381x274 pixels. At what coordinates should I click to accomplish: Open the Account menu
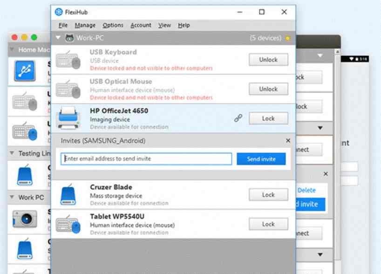[x=141, y=25]
